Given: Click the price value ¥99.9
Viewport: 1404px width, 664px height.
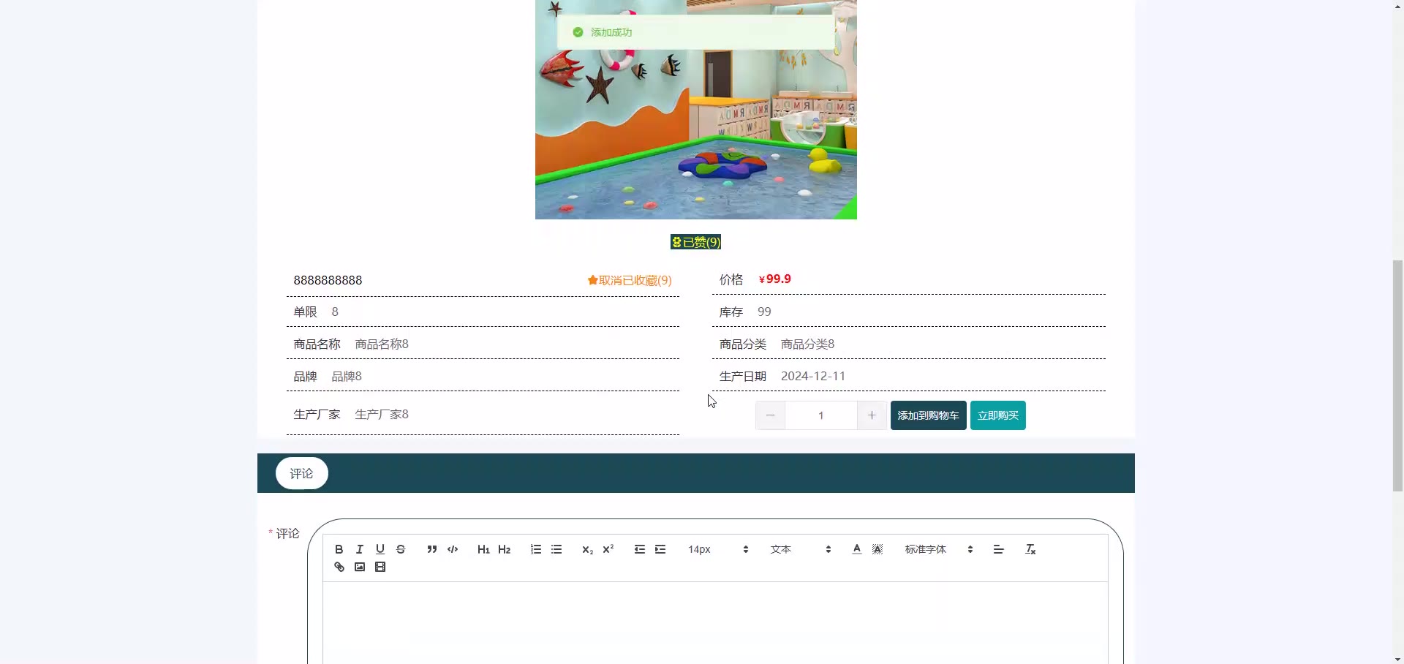Looking at the screenshot, I should (775, 279).
